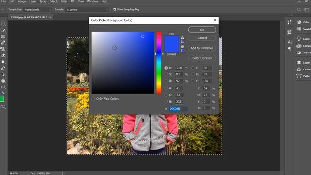Select the Pen tool
Screen dimensions: 311x175
(3, 68)
